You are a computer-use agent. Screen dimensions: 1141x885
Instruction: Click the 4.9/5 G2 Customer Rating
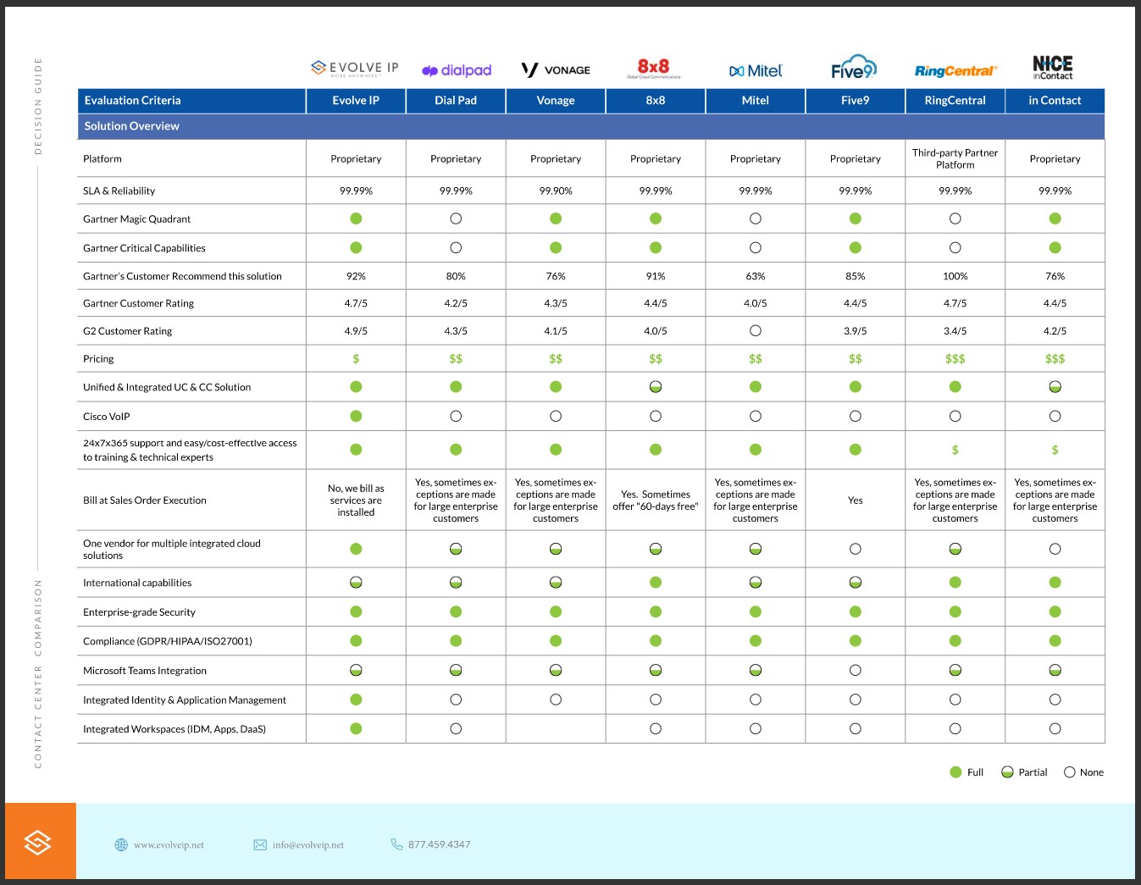[356, 331]
